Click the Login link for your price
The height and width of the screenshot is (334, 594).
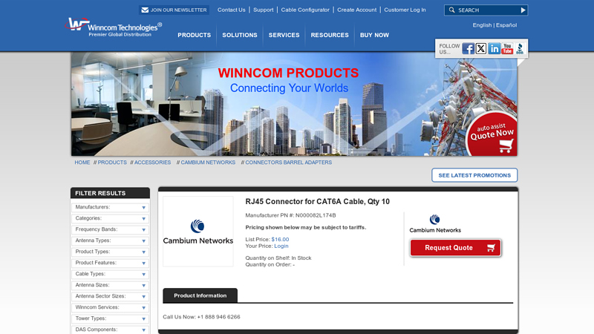click(x=281, y=246)
